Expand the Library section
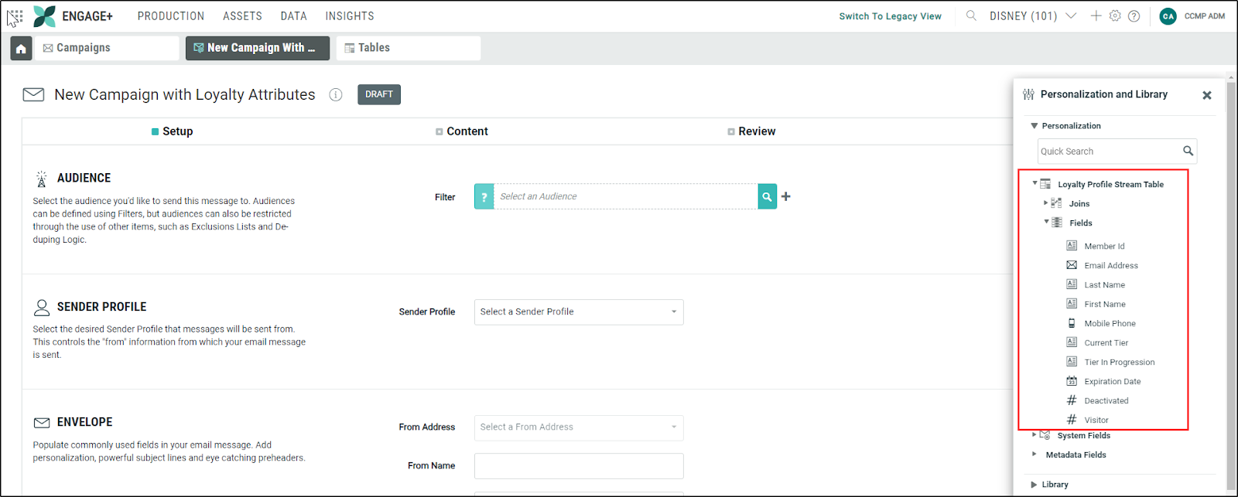Viewport: 1238px width, 497px height. pyautogui.click(x=1035, y=485)
